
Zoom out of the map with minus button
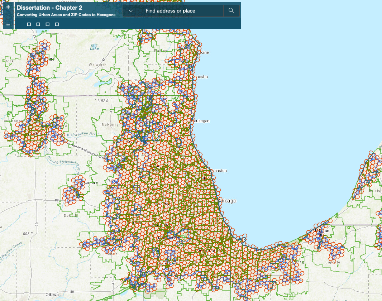point(8,24)
